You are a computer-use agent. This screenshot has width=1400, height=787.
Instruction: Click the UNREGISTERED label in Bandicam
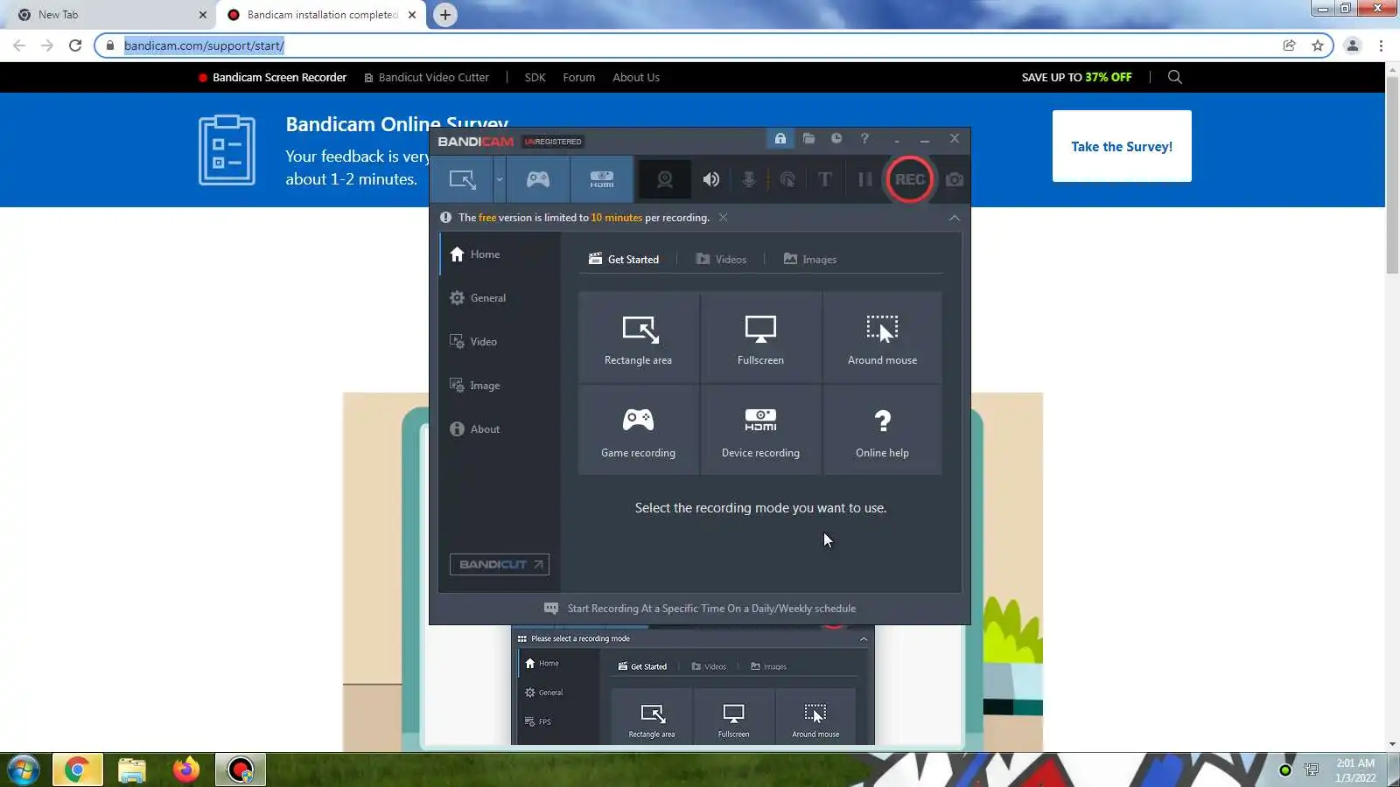(553, 142)
